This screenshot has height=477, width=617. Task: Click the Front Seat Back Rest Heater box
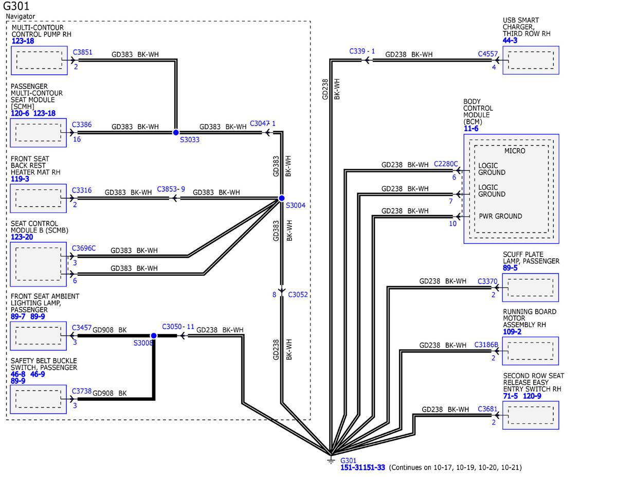coord(39,198)
